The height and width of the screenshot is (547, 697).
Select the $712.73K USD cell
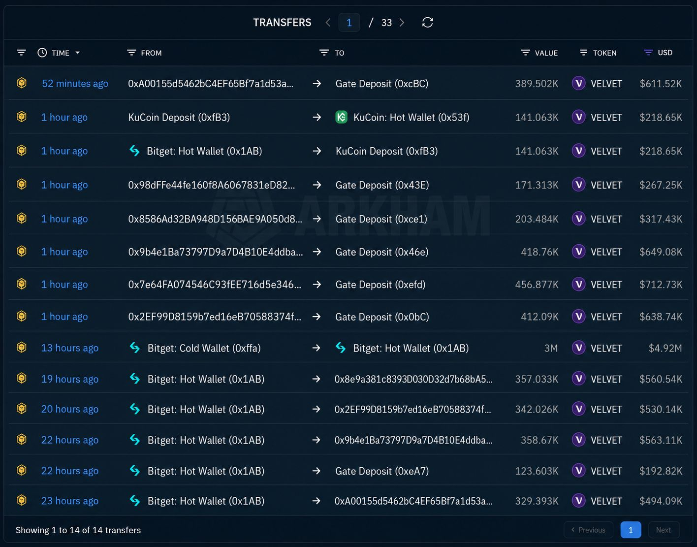click(x=661, y=285)
